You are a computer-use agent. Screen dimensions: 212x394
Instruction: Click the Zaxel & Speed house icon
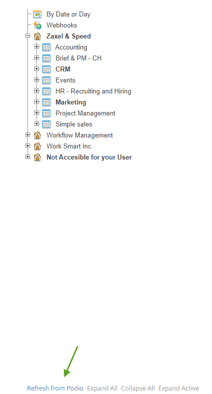click(37, 36)
